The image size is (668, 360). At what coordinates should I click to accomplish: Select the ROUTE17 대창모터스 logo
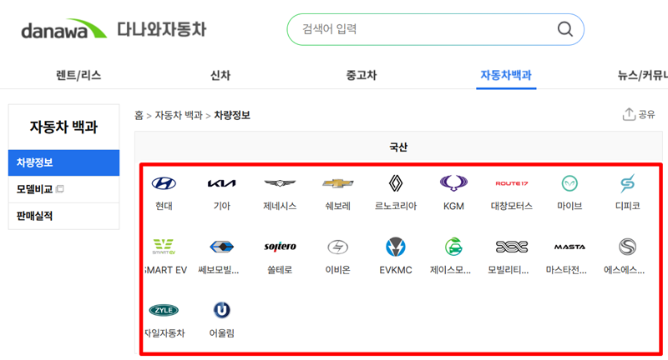point(511,183)
